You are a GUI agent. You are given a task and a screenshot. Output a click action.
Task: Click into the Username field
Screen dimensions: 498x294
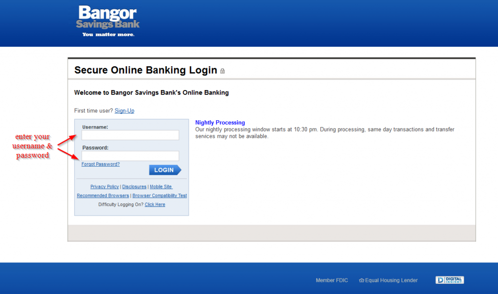coord(130,135)
